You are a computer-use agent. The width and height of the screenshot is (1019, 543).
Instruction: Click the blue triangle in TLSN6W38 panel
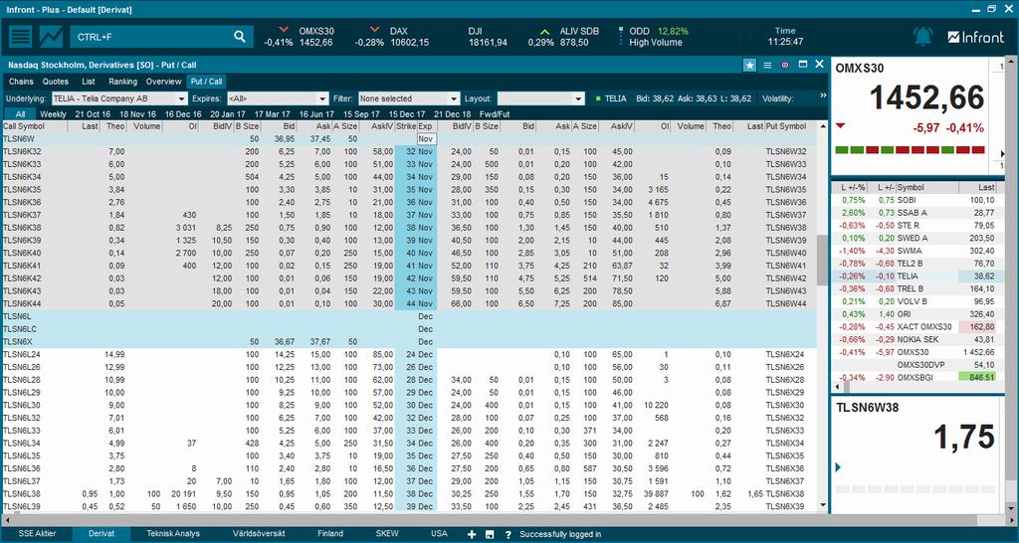point(838,467)
